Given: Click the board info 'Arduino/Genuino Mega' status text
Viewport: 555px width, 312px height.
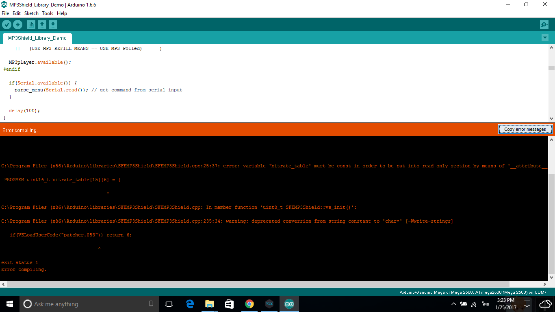Looking at the screenshot, I should (x=473, y=292).
